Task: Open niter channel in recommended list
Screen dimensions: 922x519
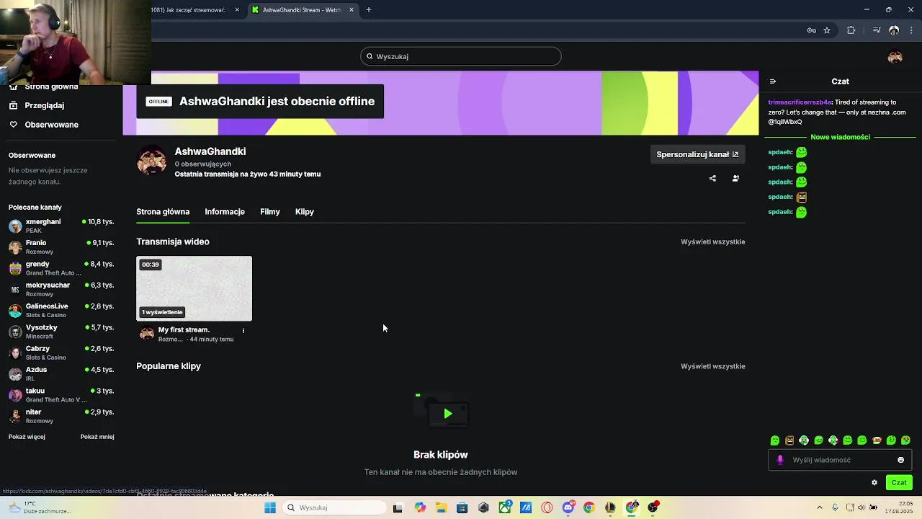Action: tap(61, 417)
